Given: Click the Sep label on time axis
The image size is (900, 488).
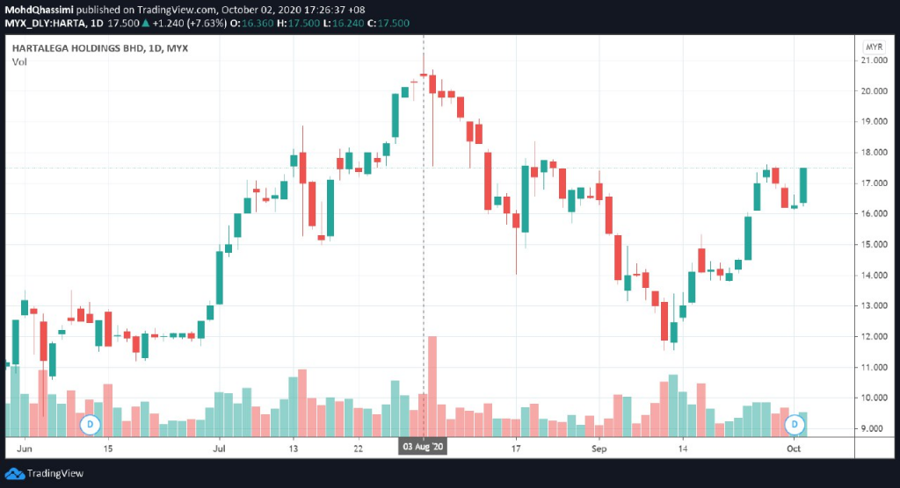Looking at the screenshot, I should pos(599,449).
